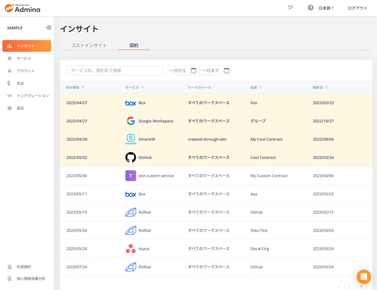This screenshot has width=377, height=290.
Task: Switch to the コストインサイト tab
Action: (x=89, y=45)
